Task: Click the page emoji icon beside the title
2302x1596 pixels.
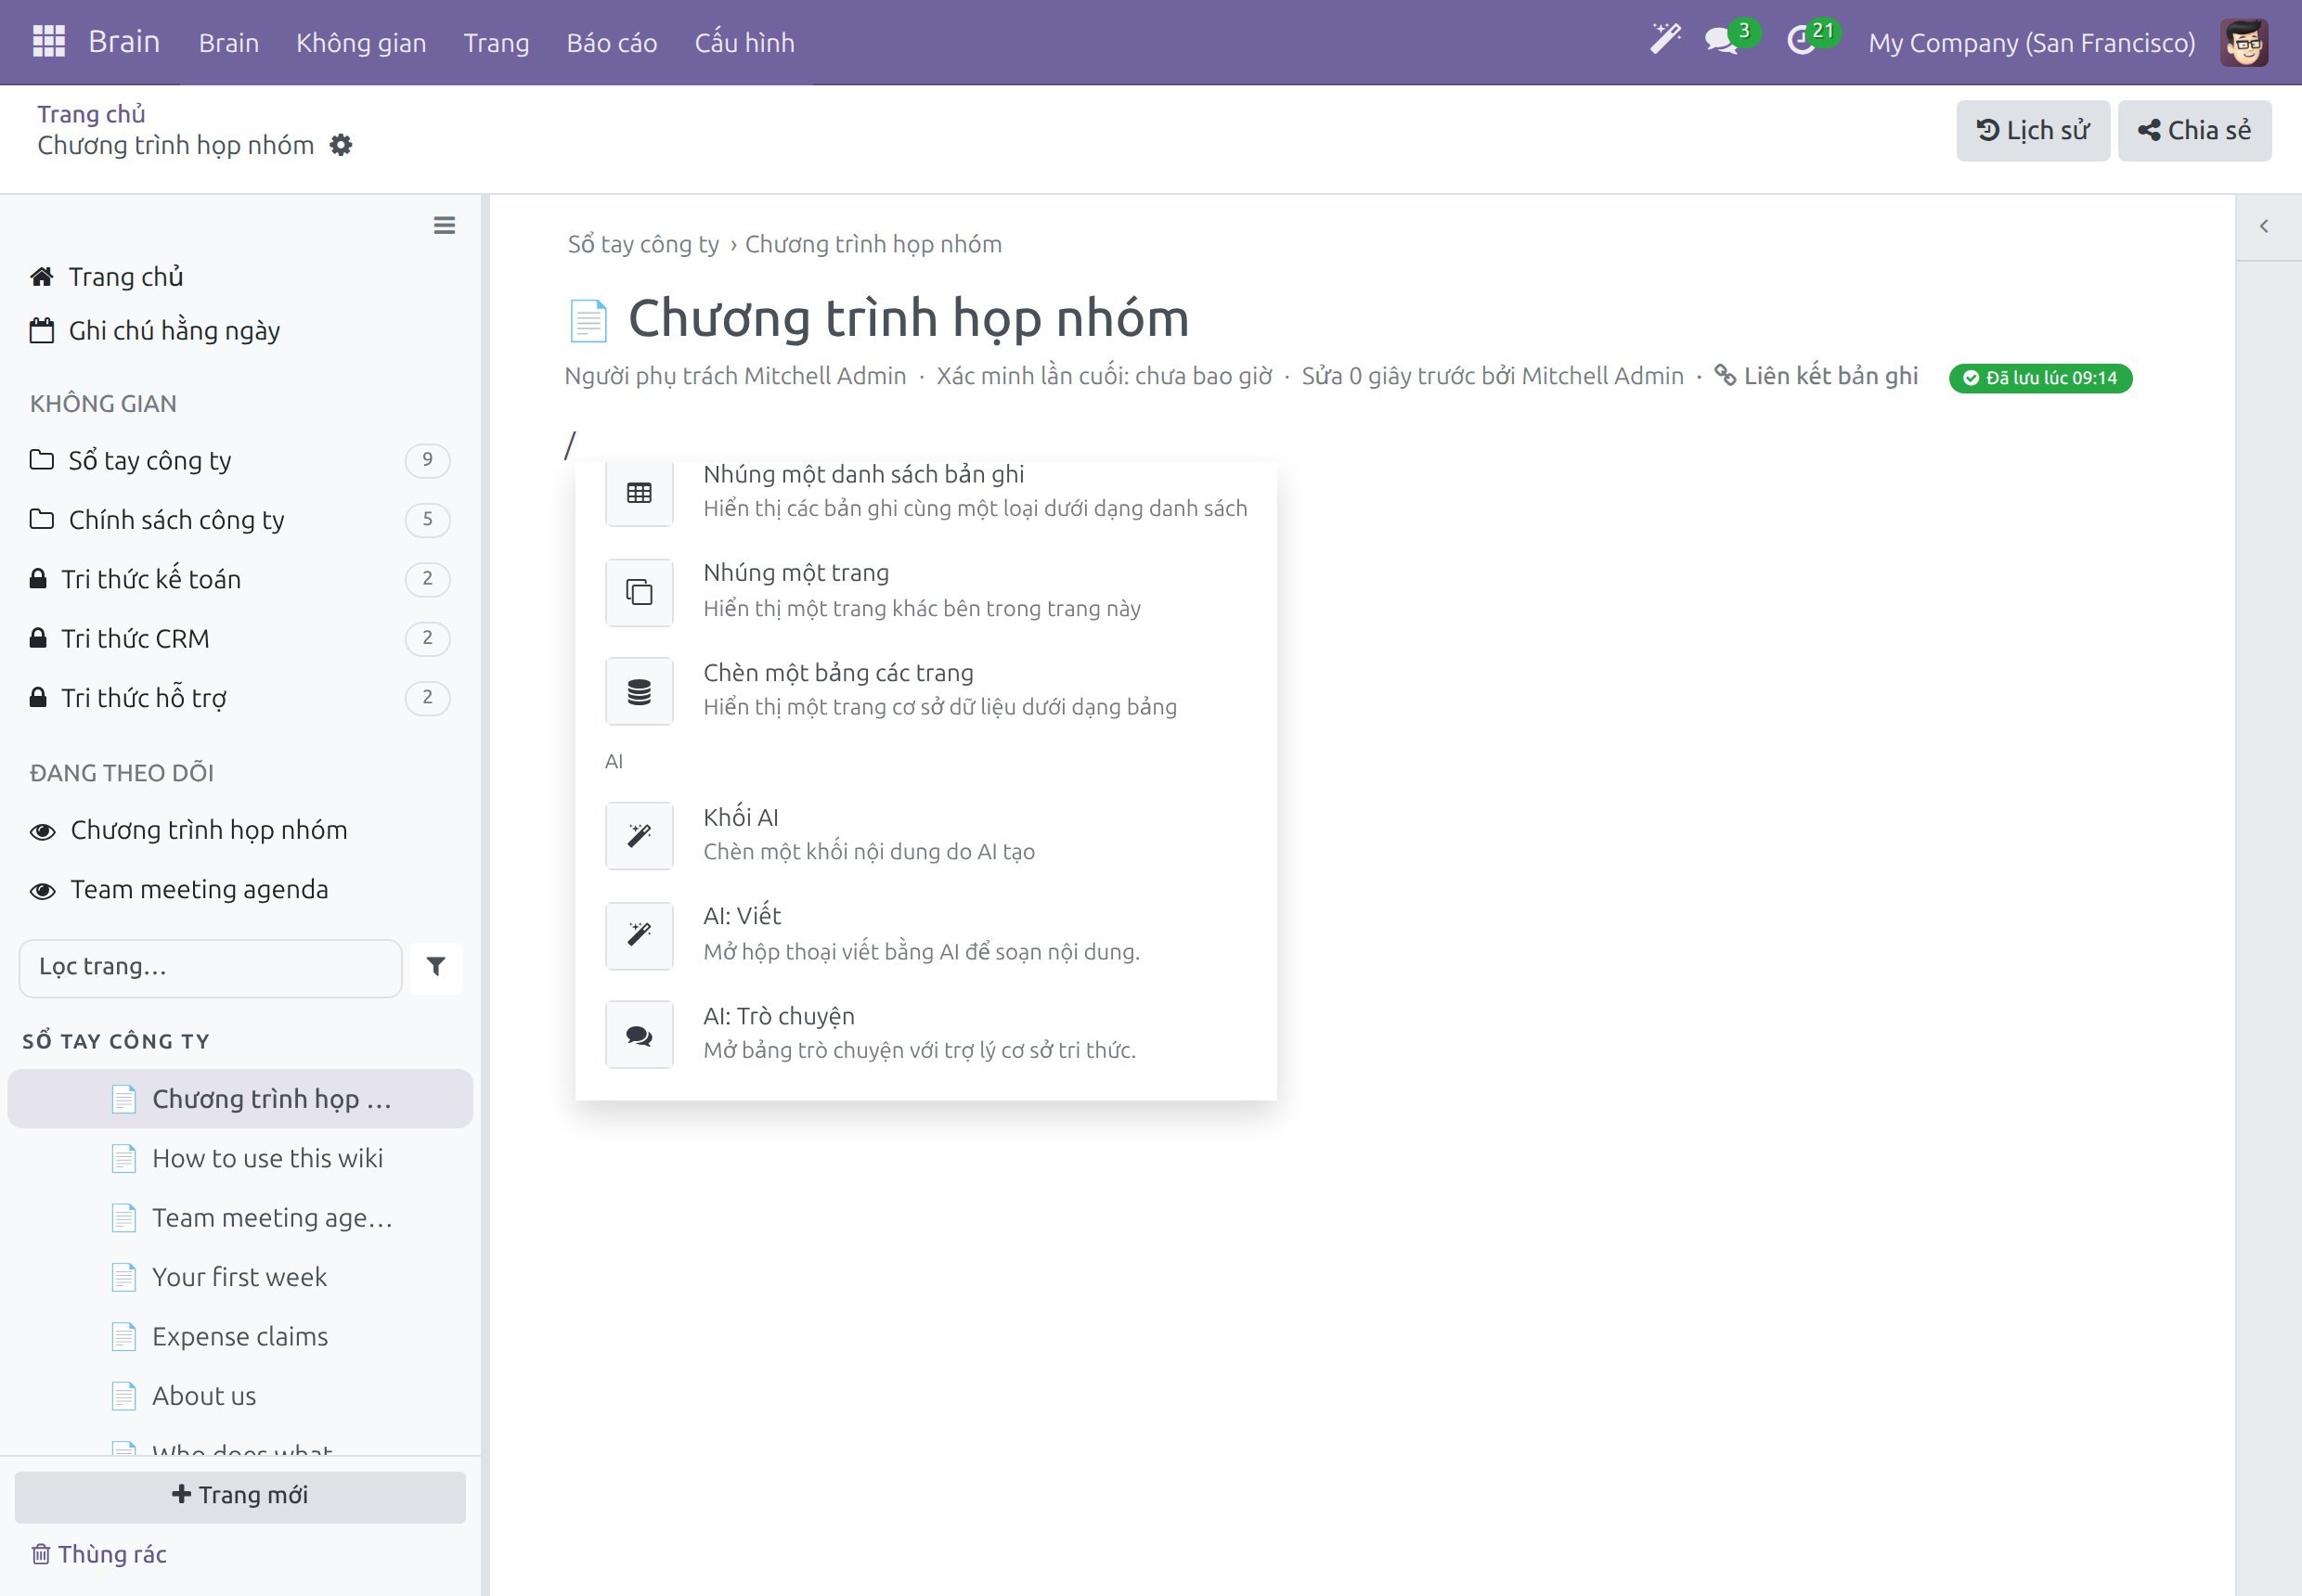Action: point(588,320)
